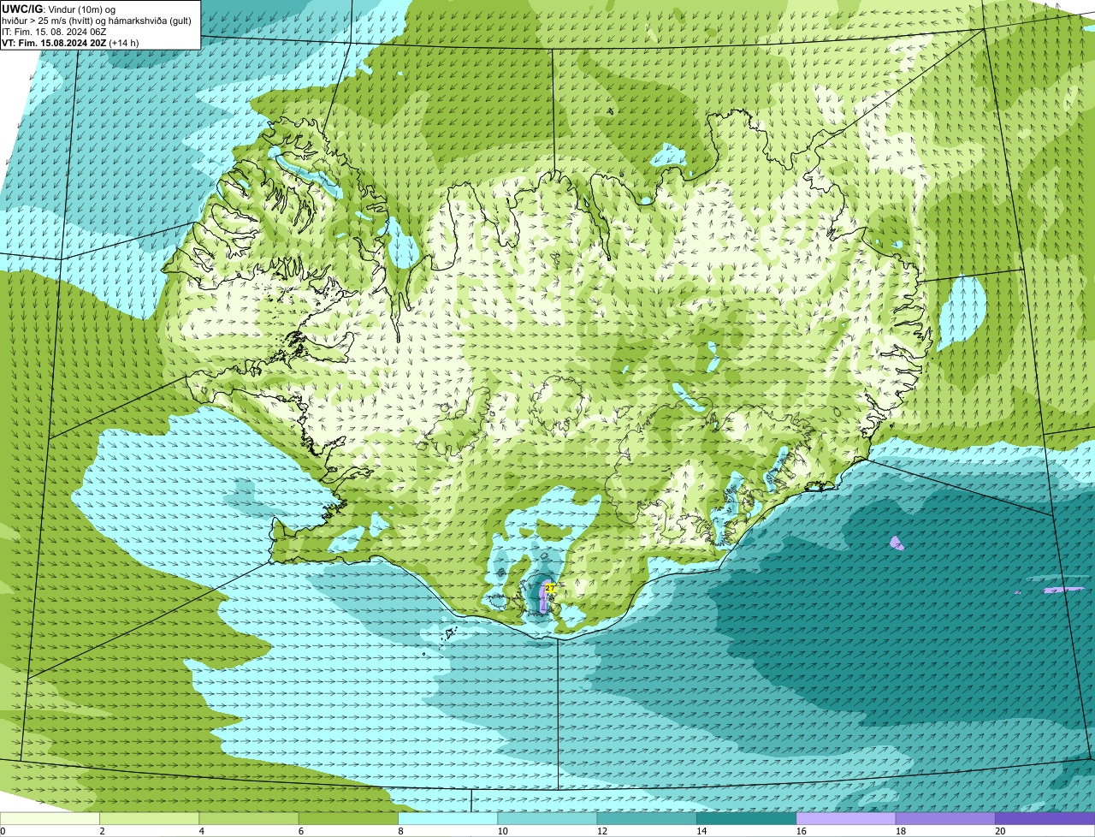Click the 'VT: Fim. 15.08.2024 20Z' line
The width and height of the screenshot is (1095, 837).
point(54,43)
